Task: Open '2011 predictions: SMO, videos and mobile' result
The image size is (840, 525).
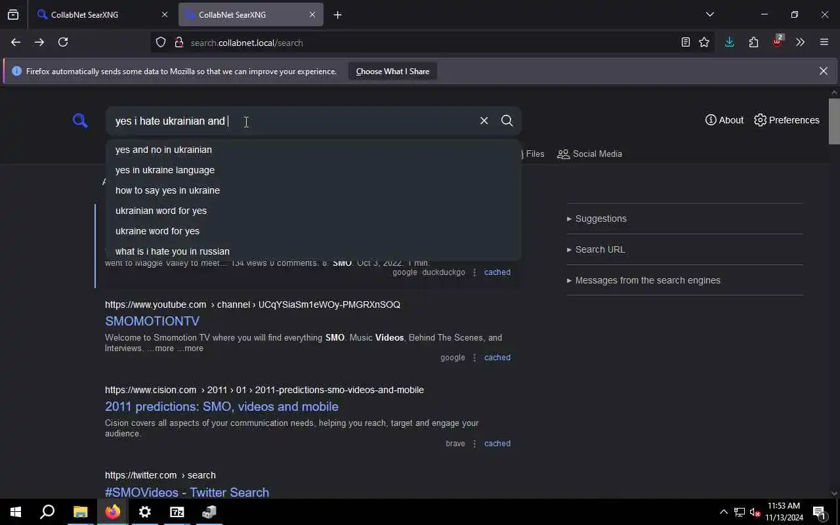Action: click(x=222, y=406)
